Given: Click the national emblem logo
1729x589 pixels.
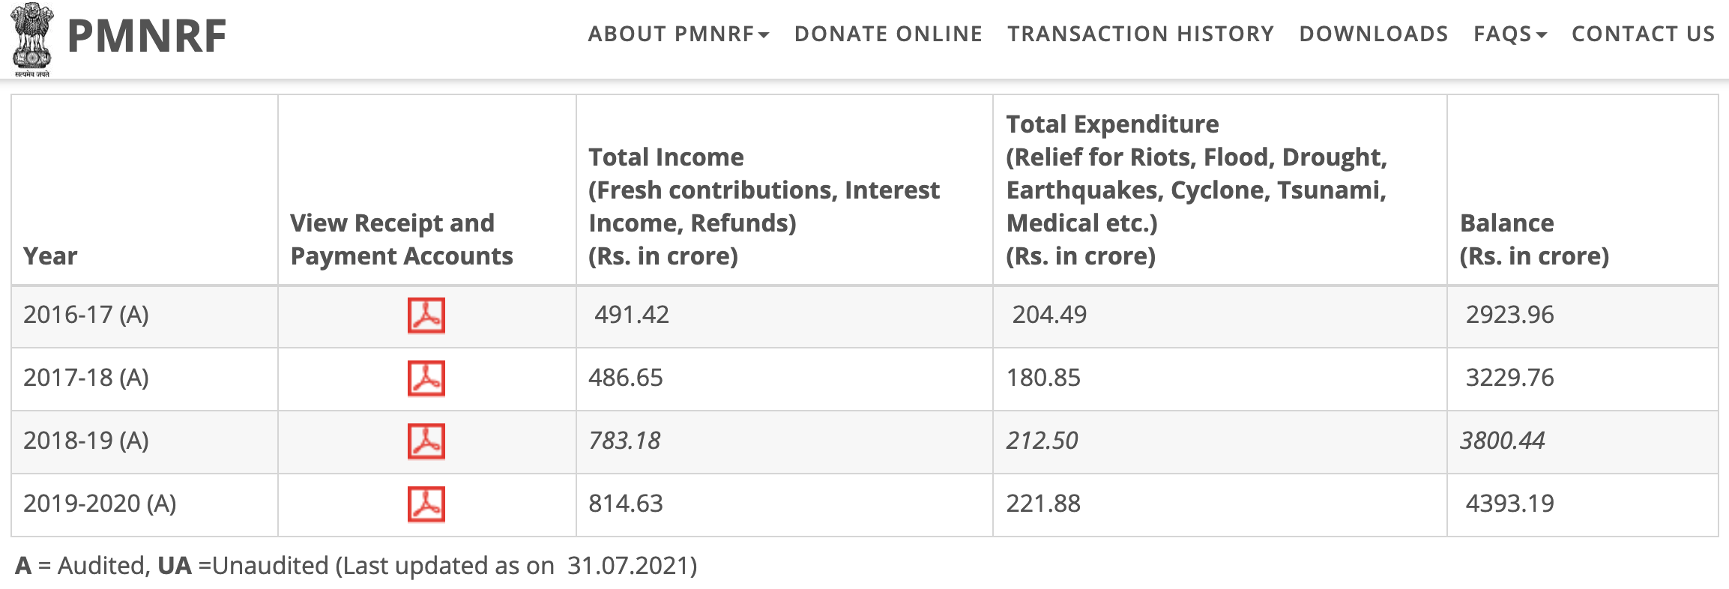Looking at the screenshot, I should [32, 39].
